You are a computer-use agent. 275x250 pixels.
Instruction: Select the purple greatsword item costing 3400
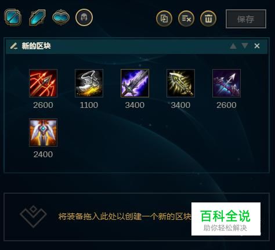click(135, 83)
